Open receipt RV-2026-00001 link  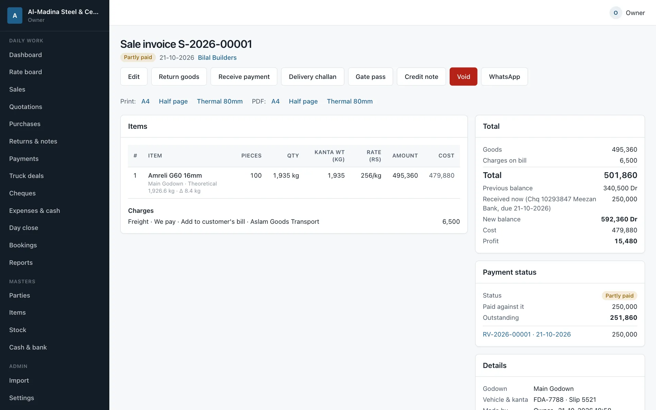[x=527, y=334]
